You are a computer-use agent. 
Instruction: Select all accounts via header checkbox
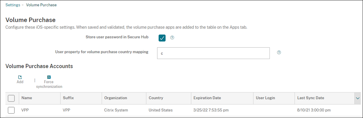coord(11,98)
